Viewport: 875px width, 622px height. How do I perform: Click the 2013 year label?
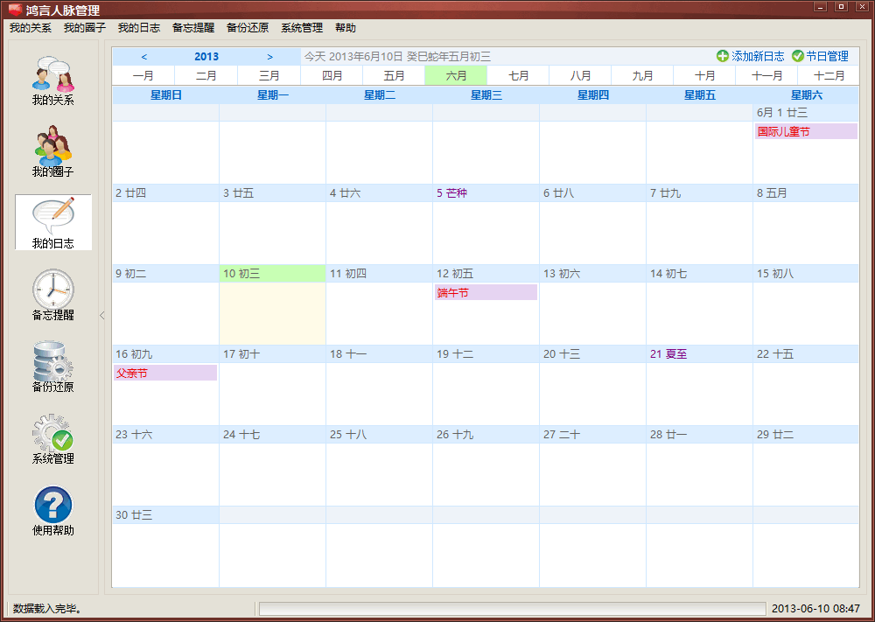(x=206, y=57)
